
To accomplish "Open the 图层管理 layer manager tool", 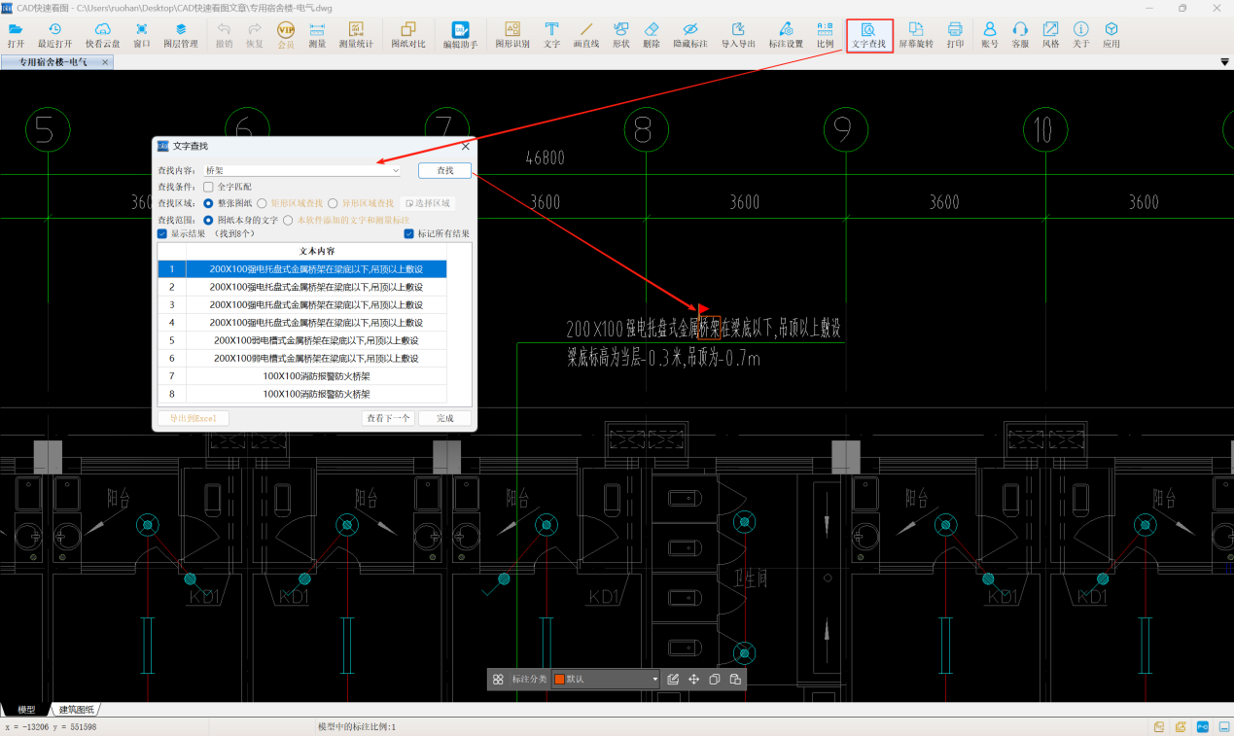I will coord(180,35).
